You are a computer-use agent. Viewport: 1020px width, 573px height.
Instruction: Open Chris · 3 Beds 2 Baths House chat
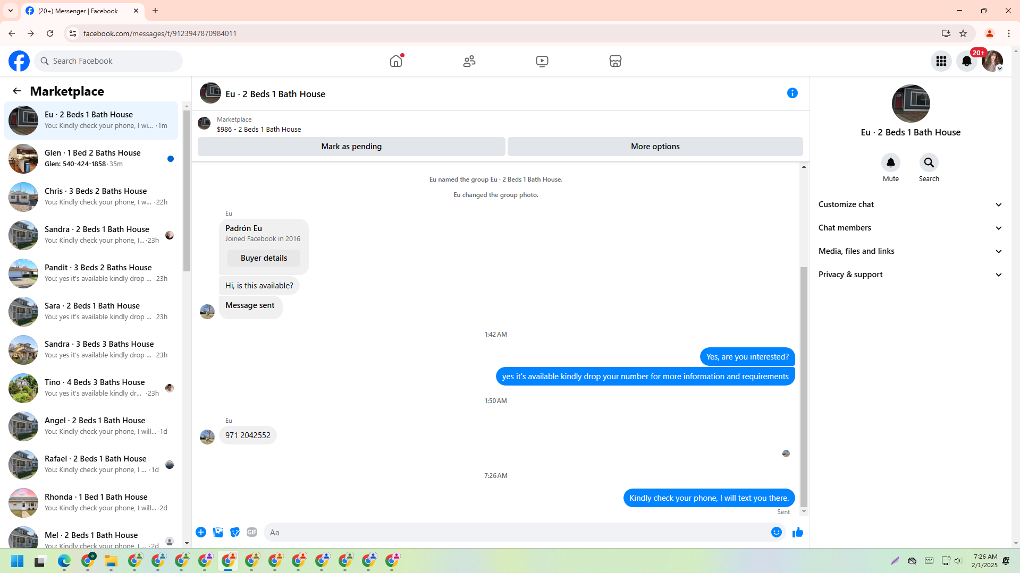(x=91, y=197)
